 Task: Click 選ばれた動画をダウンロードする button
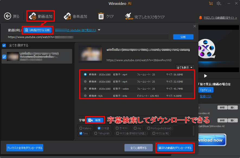[175, 148]
